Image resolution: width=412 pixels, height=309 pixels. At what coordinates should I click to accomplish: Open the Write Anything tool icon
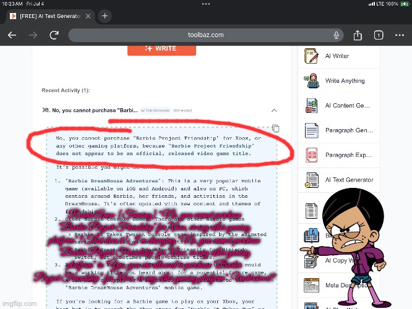point(311,80)
